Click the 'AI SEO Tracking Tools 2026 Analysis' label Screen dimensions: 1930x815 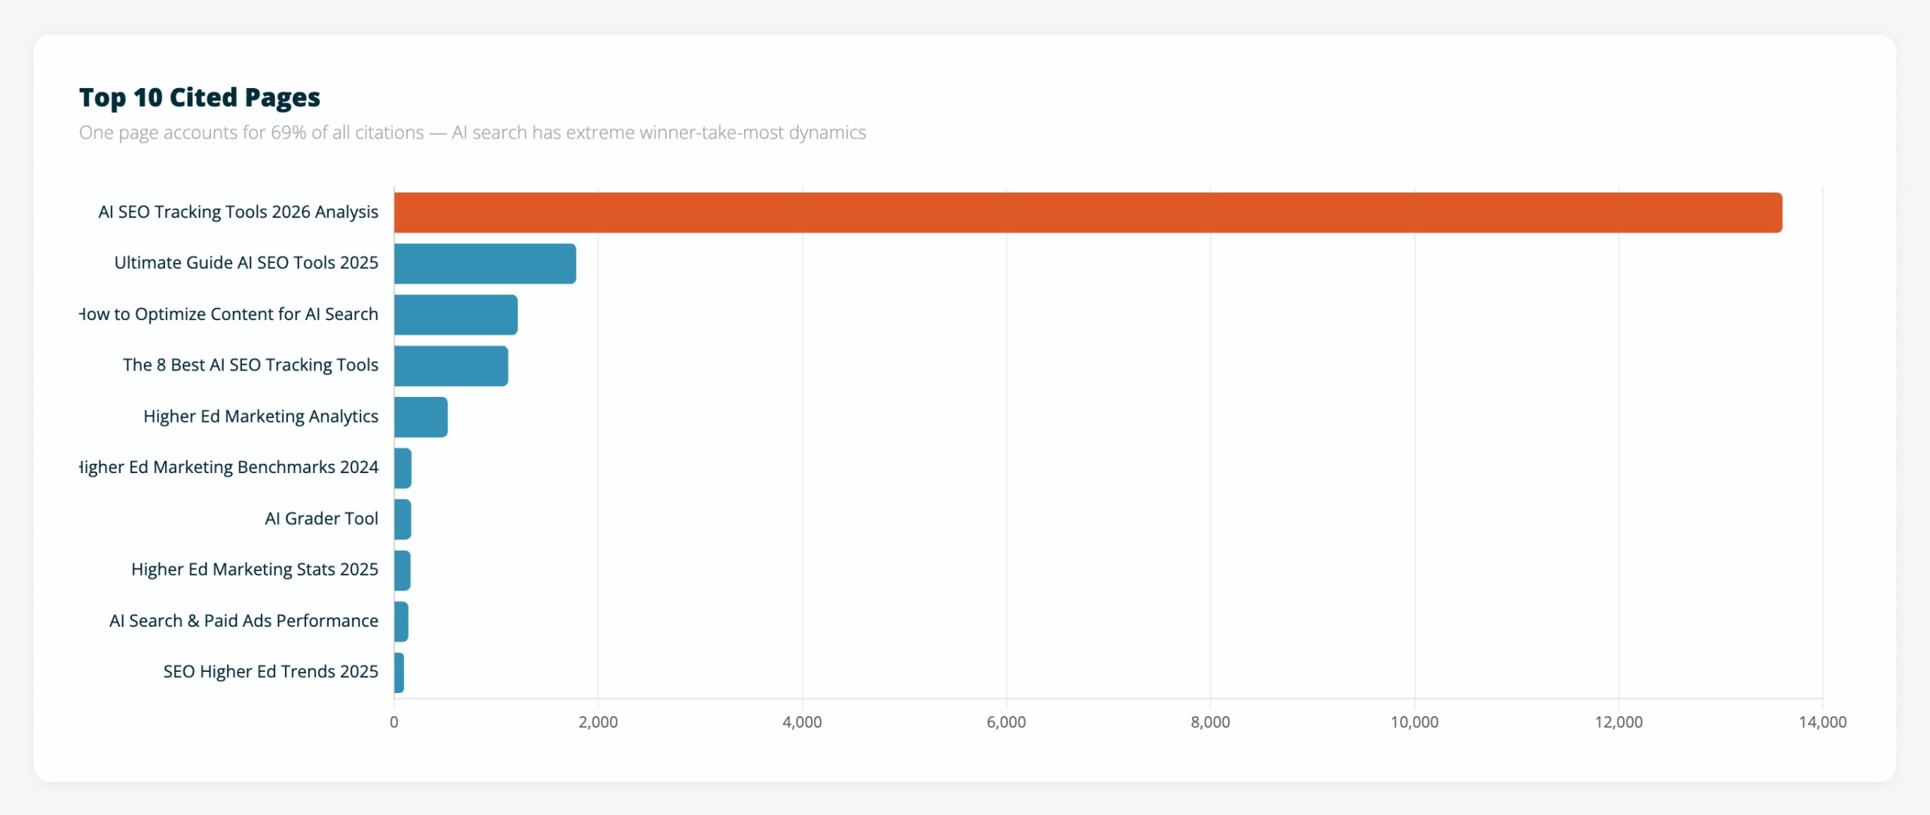point(237,212)
